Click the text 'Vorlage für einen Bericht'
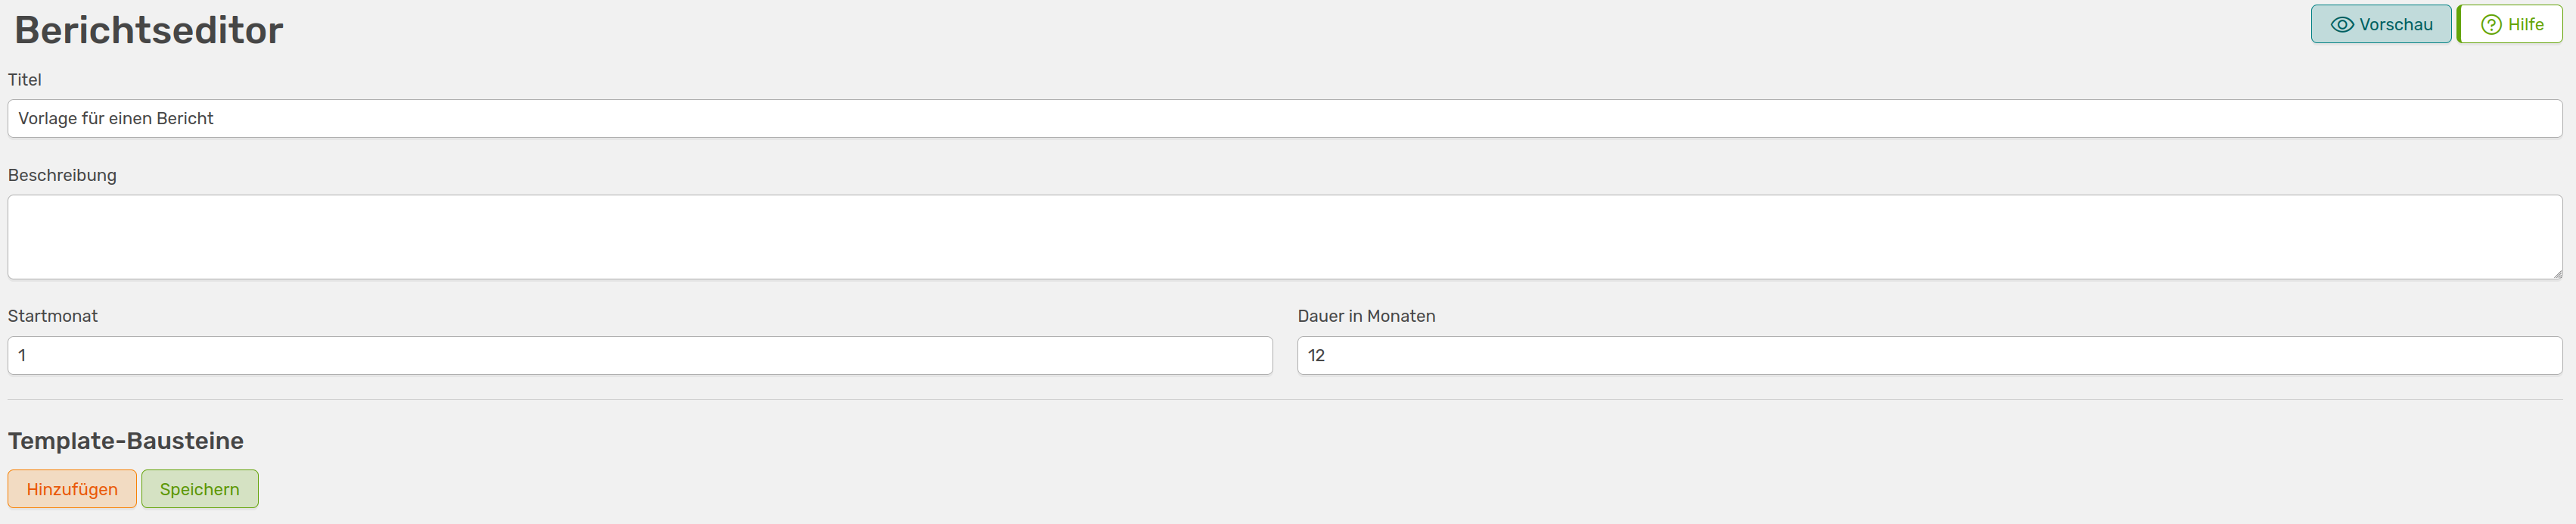Screen dimensions: 2576x524 click(x=116, y=118)
